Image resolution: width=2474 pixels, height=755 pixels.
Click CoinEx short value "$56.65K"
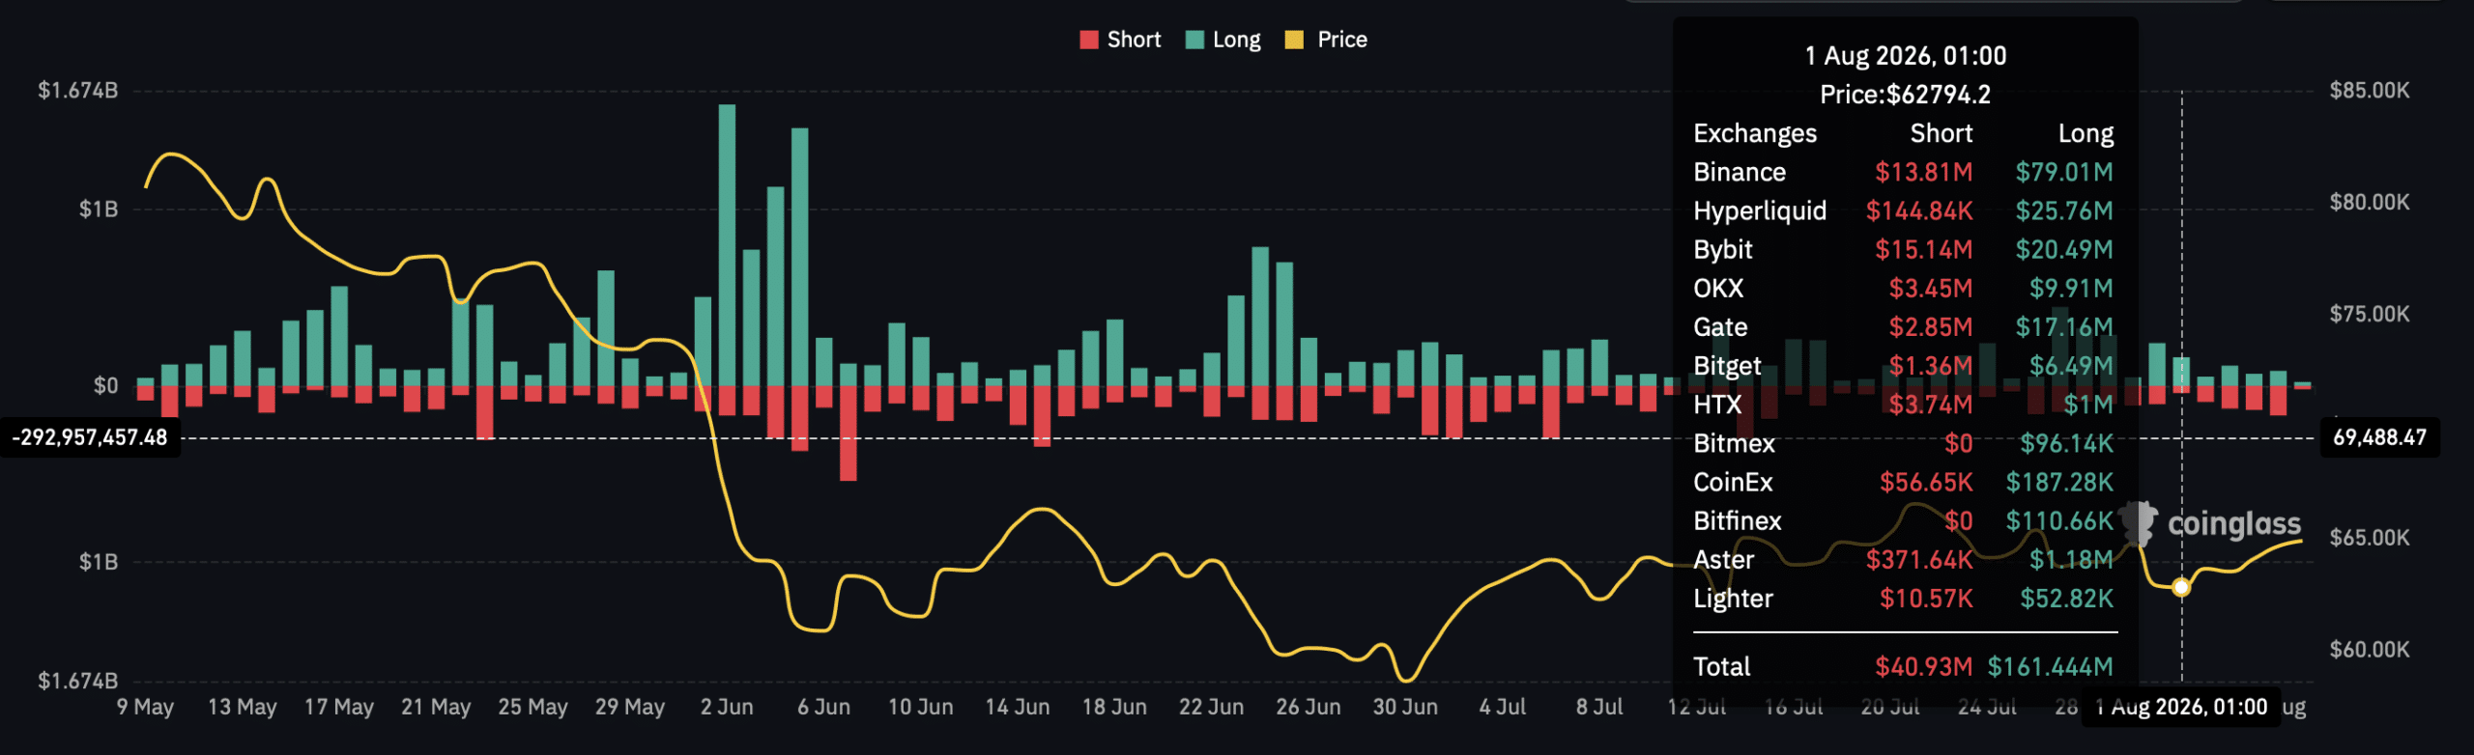[x=1926, y=482]
